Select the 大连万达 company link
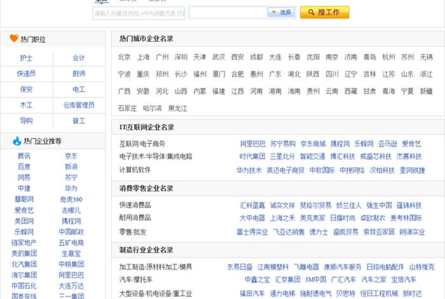 (x=71, y=286)
